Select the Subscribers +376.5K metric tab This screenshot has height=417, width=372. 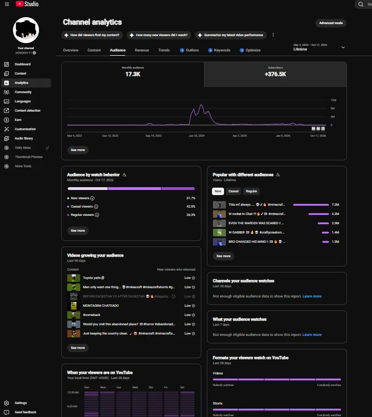pos(276,75)
